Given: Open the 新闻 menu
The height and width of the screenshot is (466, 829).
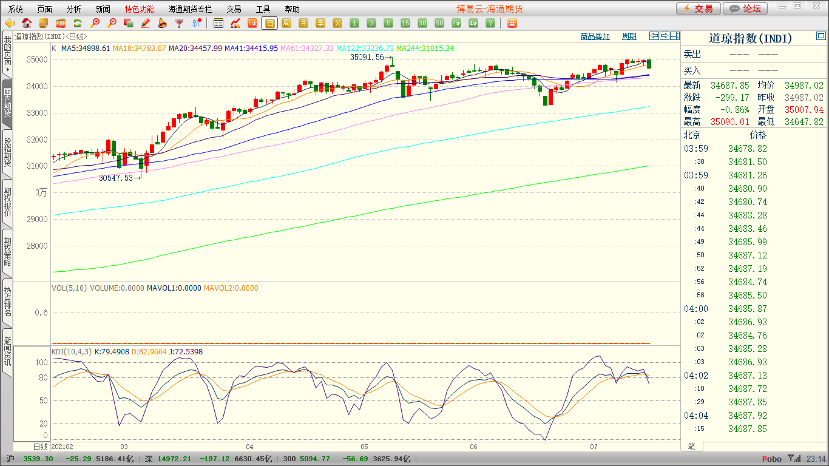Looking at the screenshot, I should 103,9.
